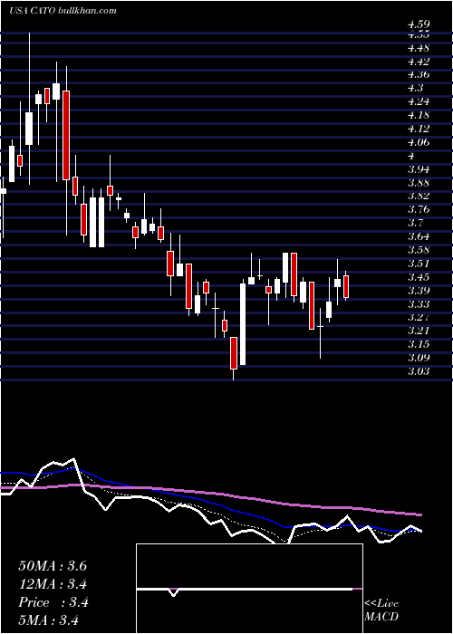Click the 'MACD' label
The height and width of the screenshot is (634, 453).
coord(381,617)
